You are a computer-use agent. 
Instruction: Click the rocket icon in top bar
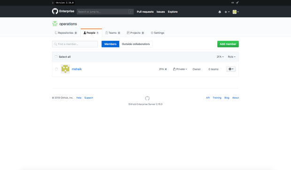coord(237,3)
